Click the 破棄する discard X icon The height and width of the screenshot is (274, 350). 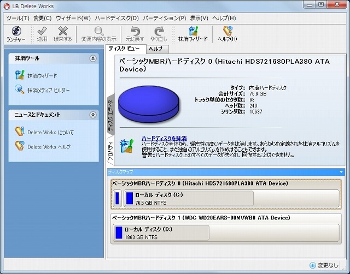point(63,31)
